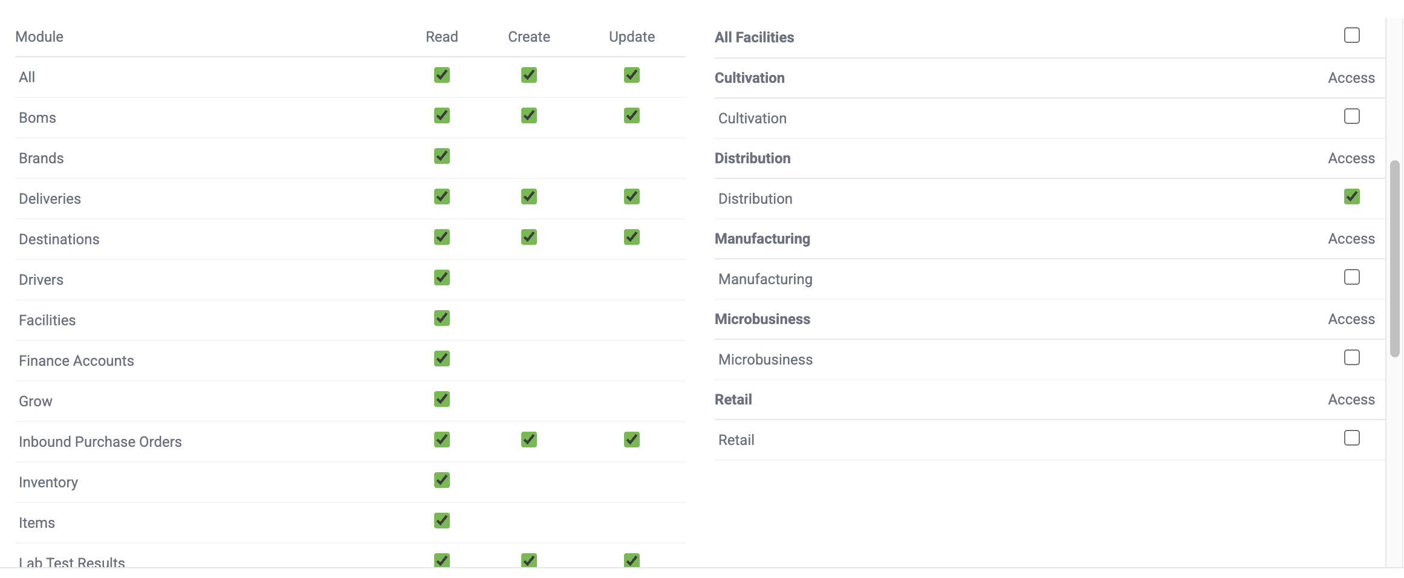Tick the Retail access checkbox
The height and width of the screenshot is (578, 1404).
(1351, 438)
